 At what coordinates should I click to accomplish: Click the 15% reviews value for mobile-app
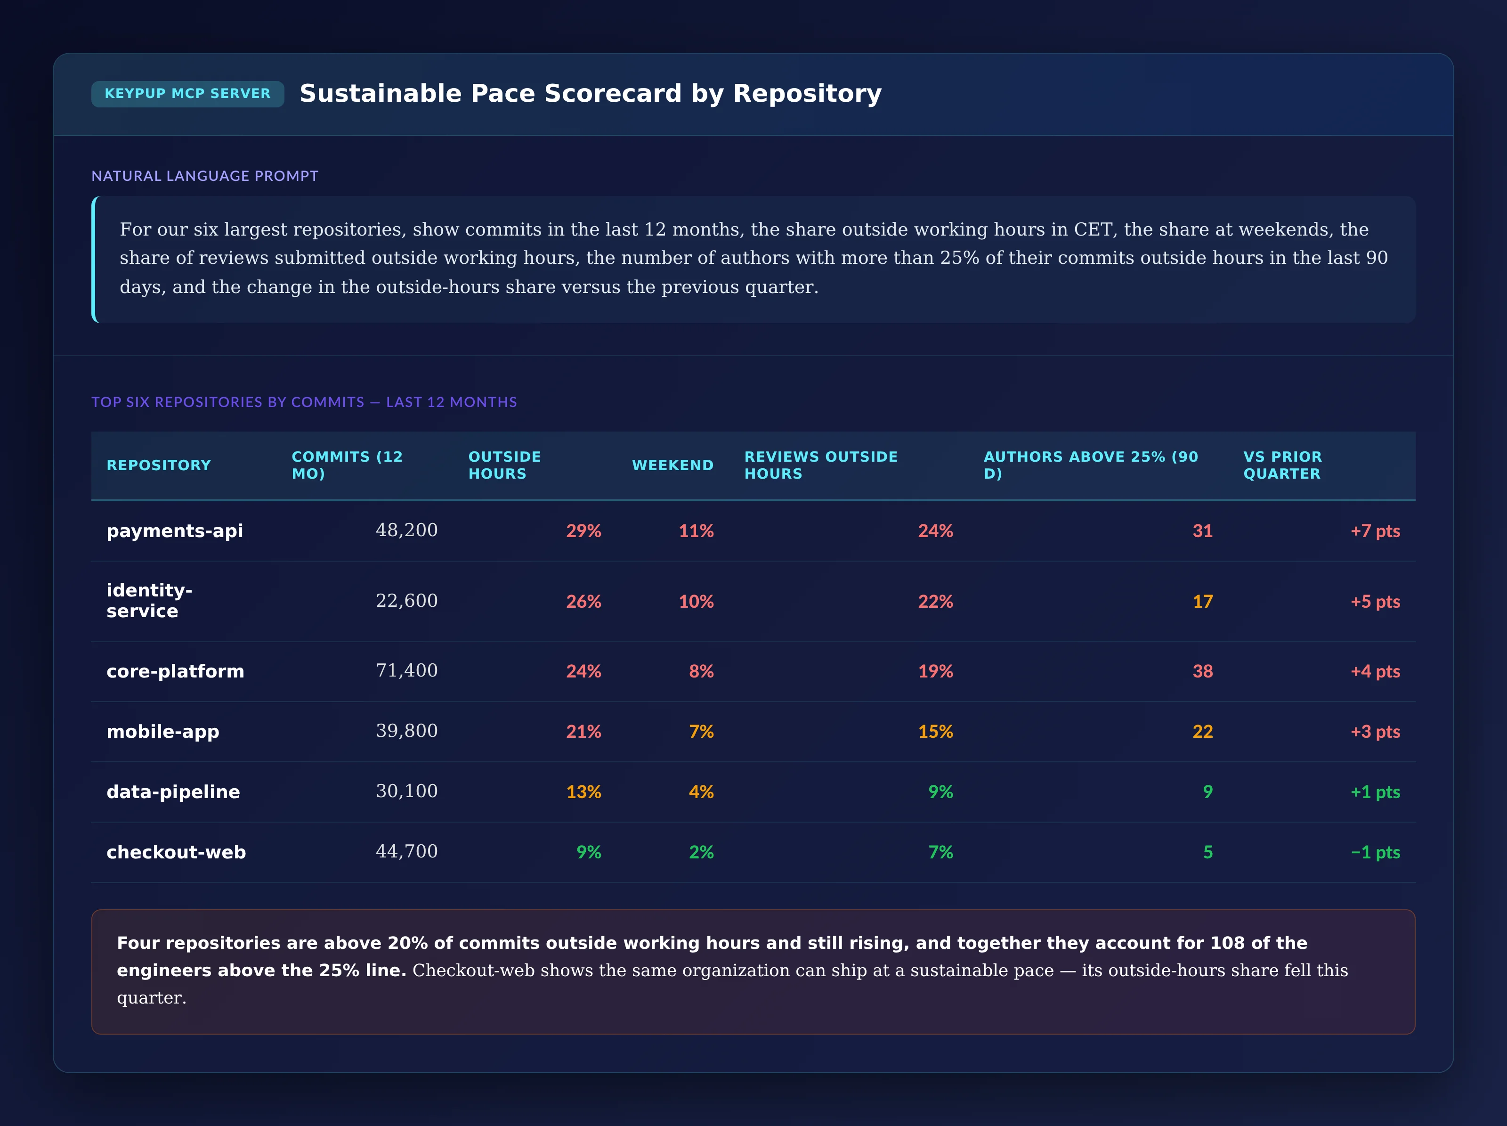[x=935, y=731]
